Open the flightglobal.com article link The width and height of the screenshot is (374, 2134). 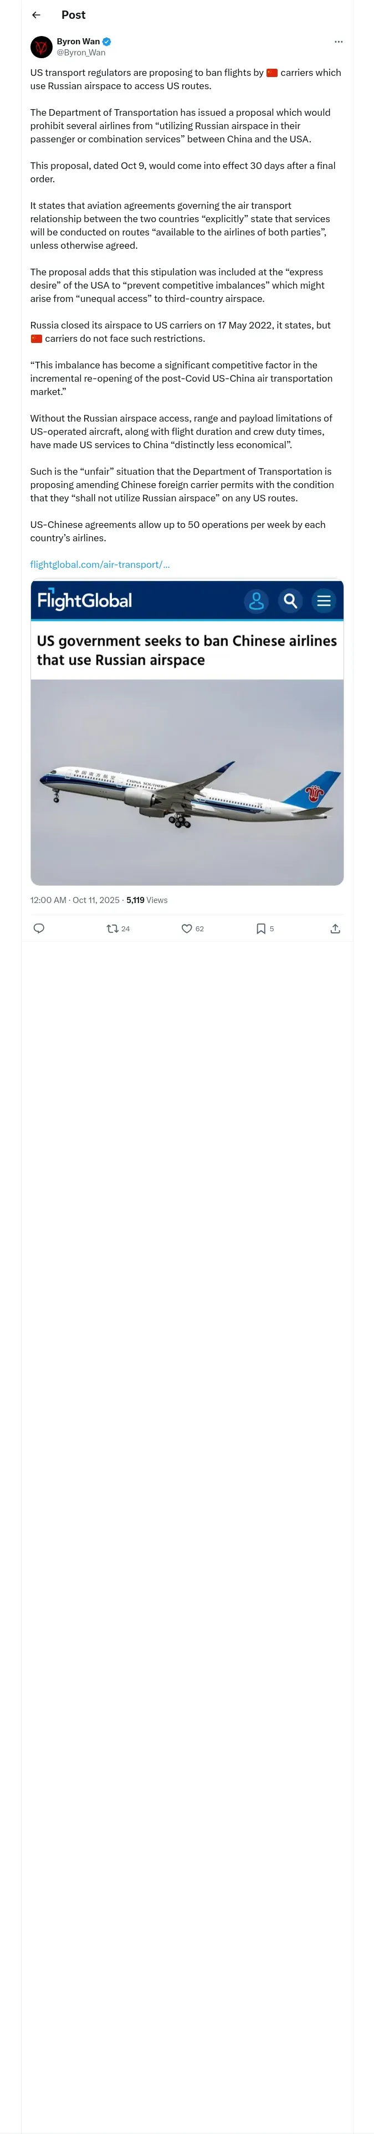point(100,564)
